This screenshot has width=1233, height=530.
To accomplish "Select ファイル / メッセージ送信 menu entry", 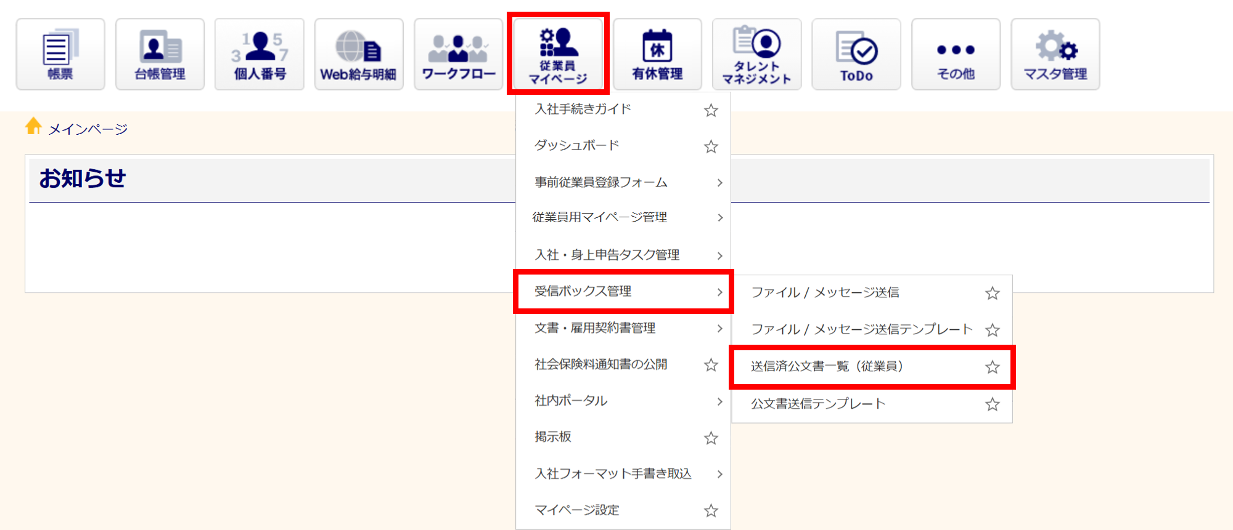I will point(825,292).
